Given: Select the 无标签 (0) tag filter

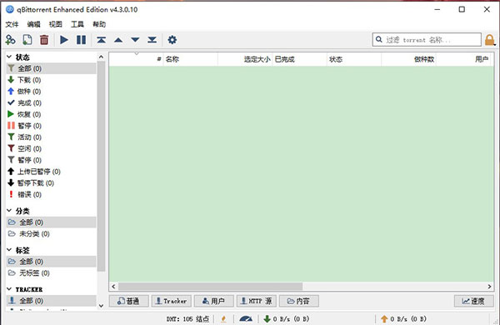Looking at the screenshot, I should [x=51, y=273].
